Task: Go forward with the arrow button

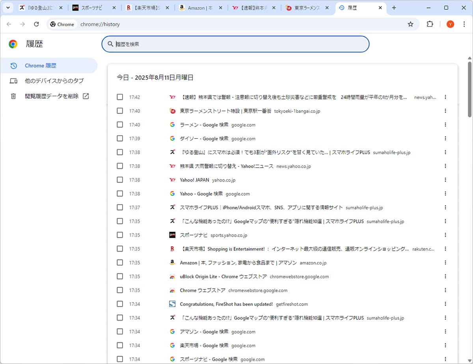Action: coord(22,24)
